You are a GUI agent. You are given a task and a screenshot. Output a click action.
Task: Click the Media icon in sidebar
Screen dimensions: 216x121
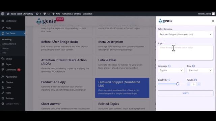3,59
